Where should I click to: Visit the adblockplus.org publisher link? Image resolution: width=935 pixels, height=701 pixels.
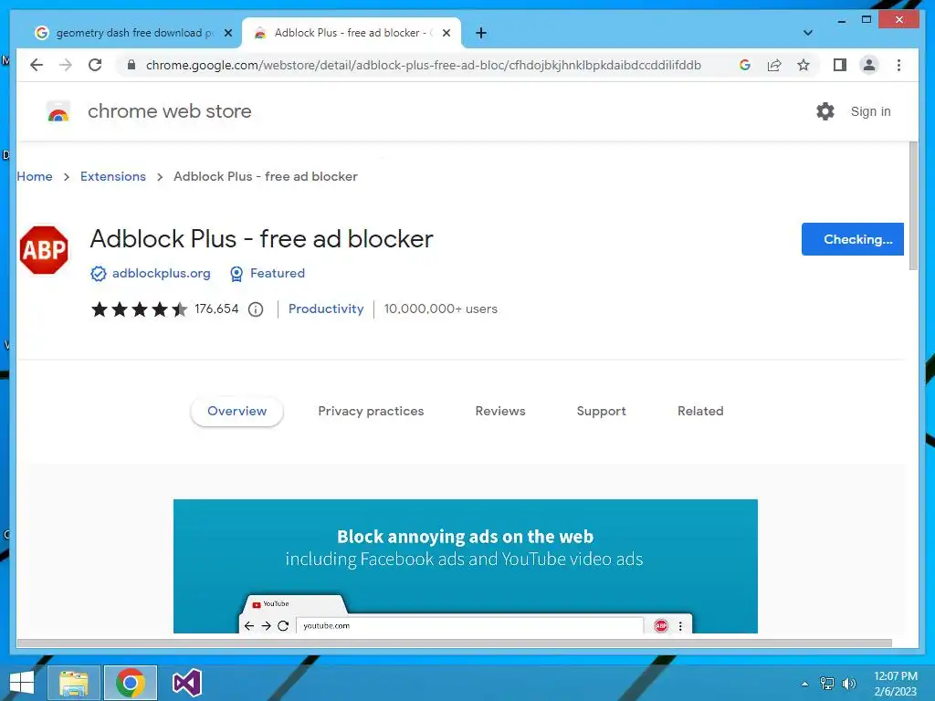(161, 273)
